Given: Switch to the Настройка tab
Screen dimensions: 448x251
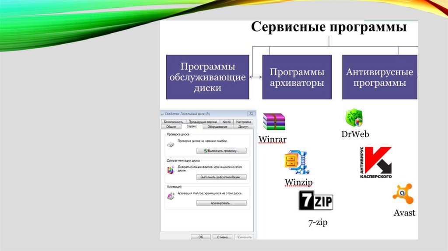Looking at the screenshot, I should tap(243, 122).
